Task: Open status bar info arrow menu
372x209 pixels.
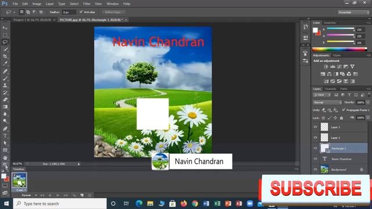Action: (x=79, y=164)
